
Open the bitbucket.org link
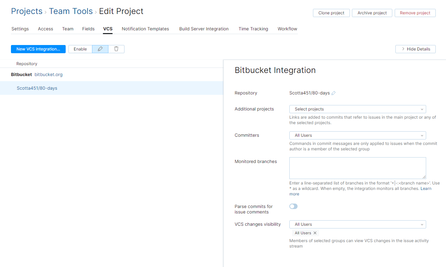(x=48, y=74)
